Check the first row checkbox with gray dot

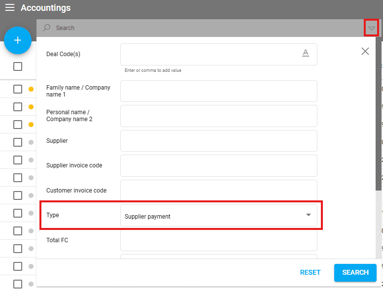(x=18, y=142)
